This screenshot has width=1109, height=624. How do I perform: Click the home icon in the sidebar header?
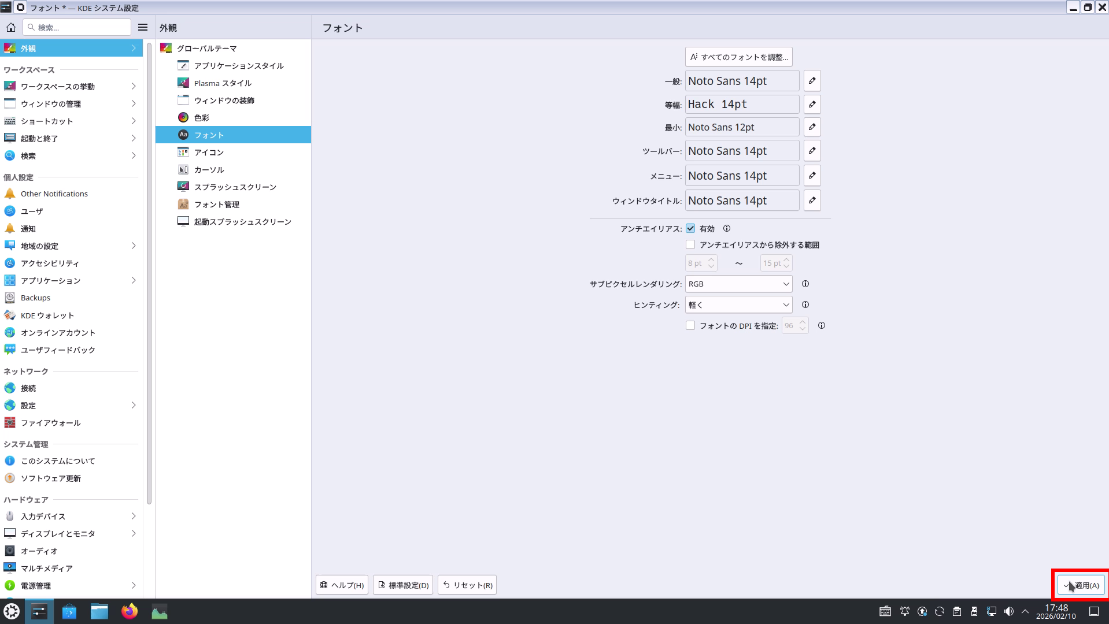pyautogui.click(x=11, y=28)
